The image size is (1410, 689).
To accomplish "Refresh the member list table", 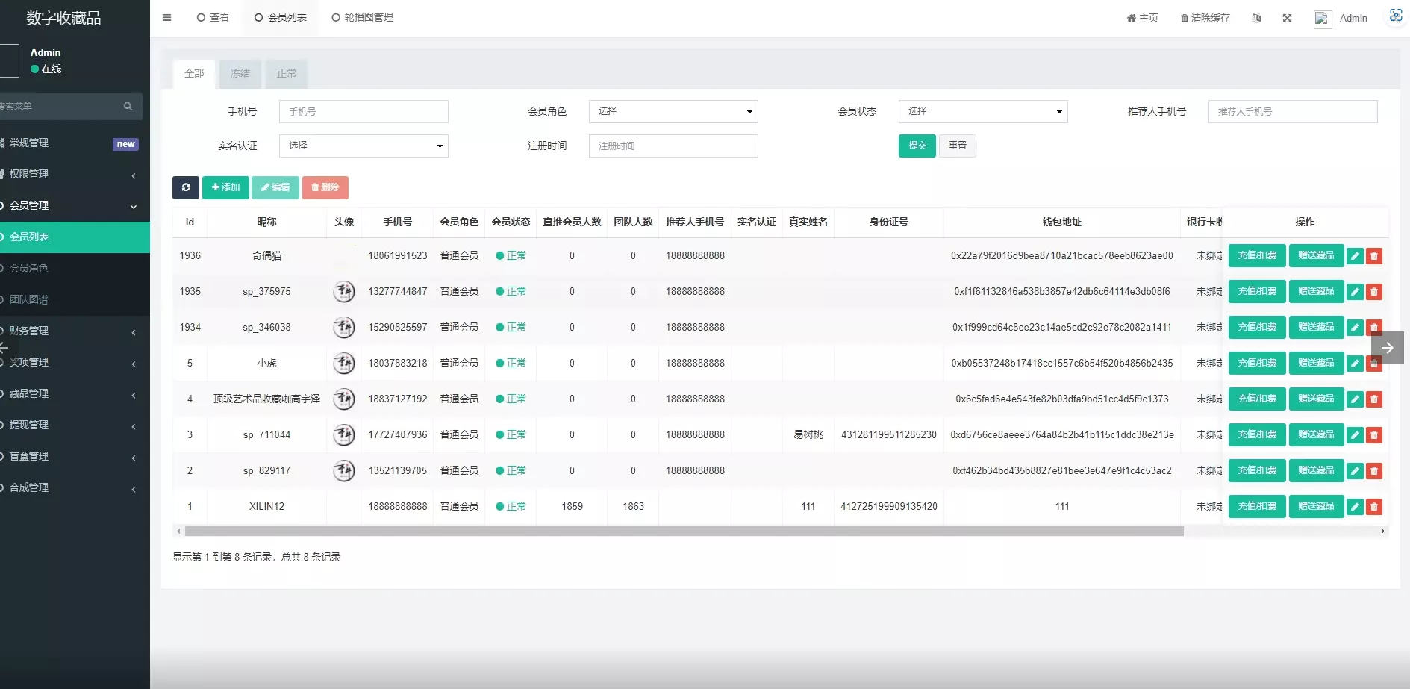I will (185, 187).
